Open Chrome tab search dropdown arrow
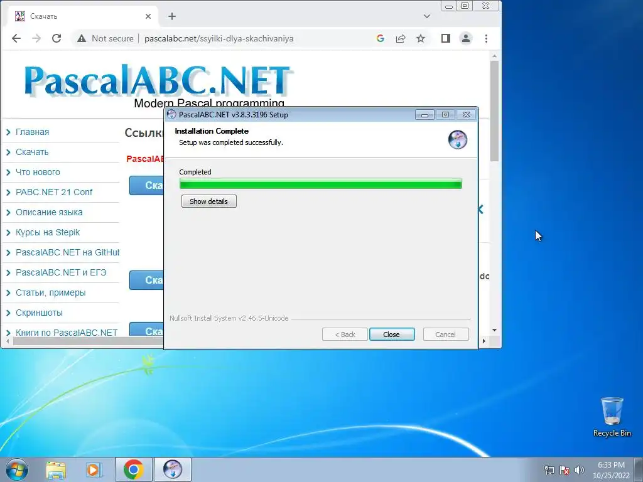This screenshot has width=643, height=482. coord(427,16)
